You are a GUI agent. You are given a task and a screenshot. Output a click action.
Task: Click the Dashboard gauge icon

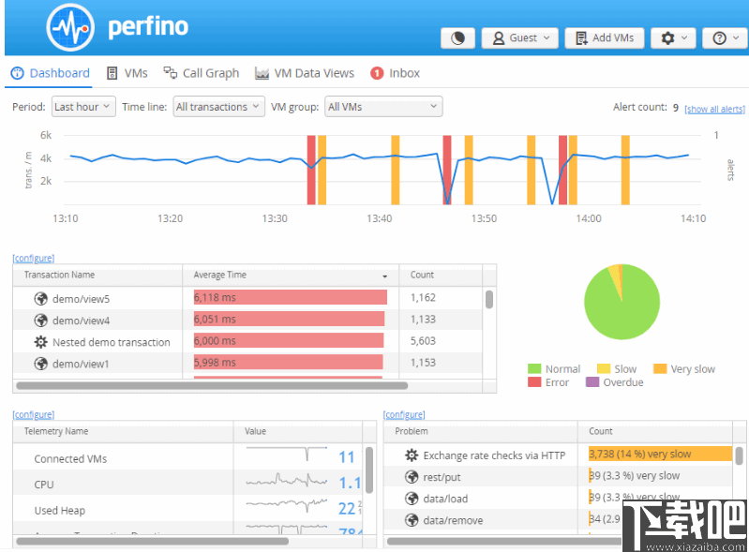[x=17, y=73]
